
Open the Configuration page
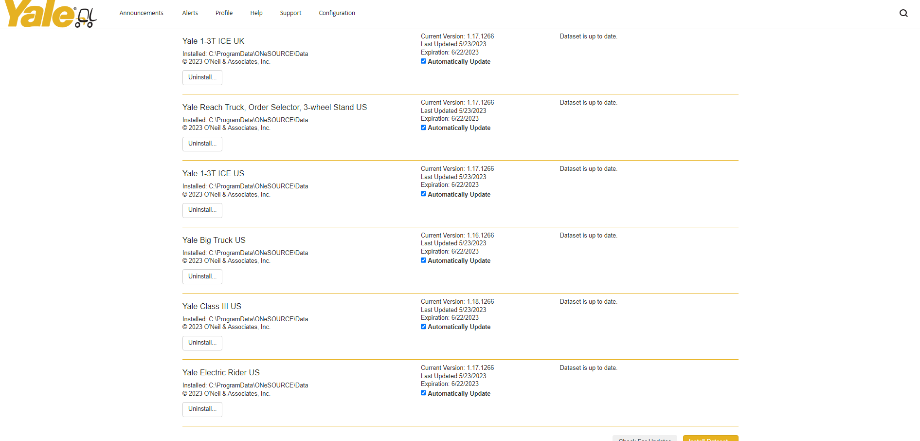[337, 13]
